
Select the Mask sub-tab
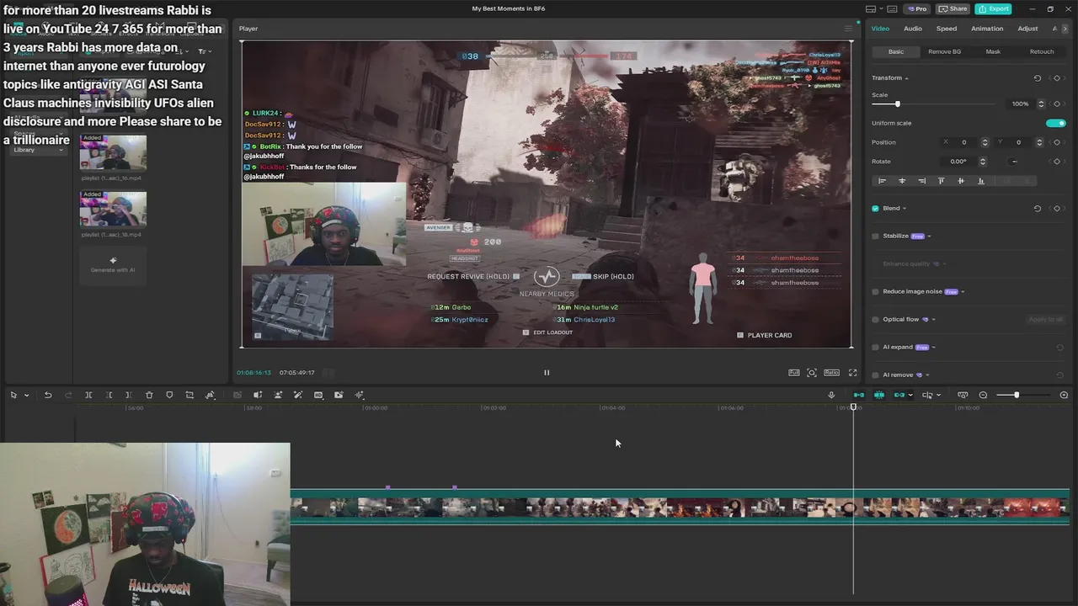click(x=993, y=51)
